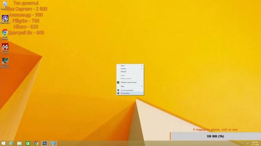Screen dimensions: 261x146
Task: Expand the Sort by submenu
Action: (x=130, y=69)
